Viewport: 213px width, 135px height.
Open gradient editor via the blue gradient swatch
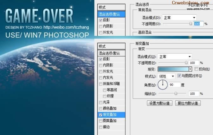tap(173, 69)
